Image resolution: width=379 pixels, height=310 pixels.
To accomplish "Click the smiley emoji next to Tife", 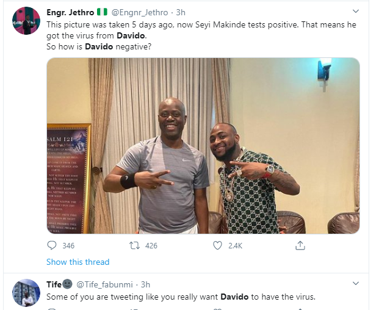I will 67,284.
